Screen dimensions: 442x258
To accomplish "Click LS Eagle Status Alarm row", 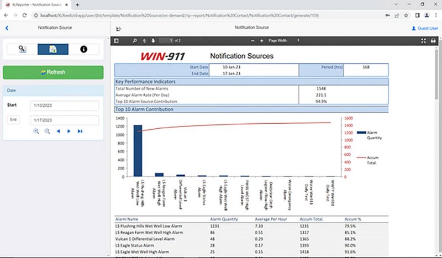I will click(x=251, y=245).
